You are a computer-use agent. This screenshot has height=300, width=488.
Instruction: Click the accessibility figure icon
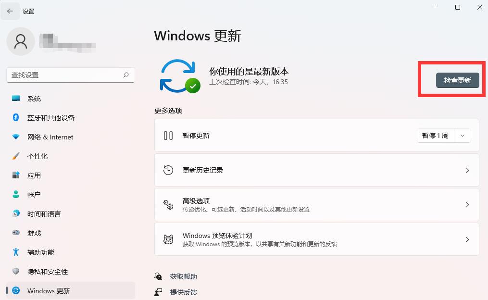[x=16, y=252]
